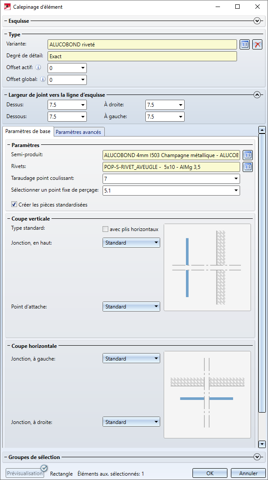This screenshot has height=480, width=268.
Task: Open Taraudage point coulissant dropdown
Action: [236, 179]
